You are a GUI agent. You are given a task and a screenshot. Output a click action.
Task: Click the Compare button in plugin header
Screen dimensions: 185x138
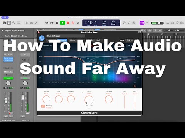[62, 40]
